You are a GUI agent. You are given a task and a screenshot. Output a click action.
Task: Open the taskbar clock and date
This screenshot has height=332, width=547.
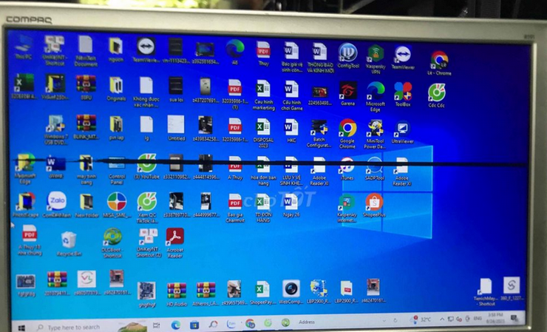coord(495,317)
